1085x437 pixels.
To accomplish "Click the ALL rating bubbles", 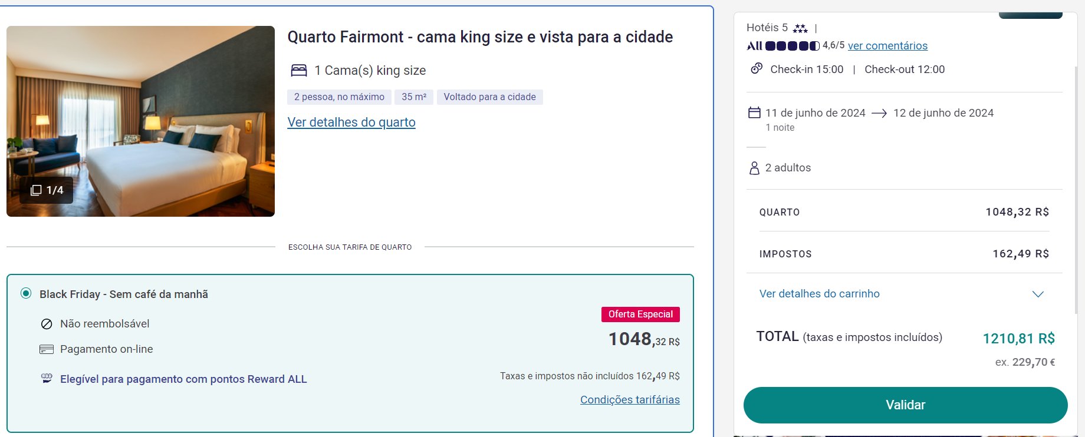I will [x=792, y=46].
